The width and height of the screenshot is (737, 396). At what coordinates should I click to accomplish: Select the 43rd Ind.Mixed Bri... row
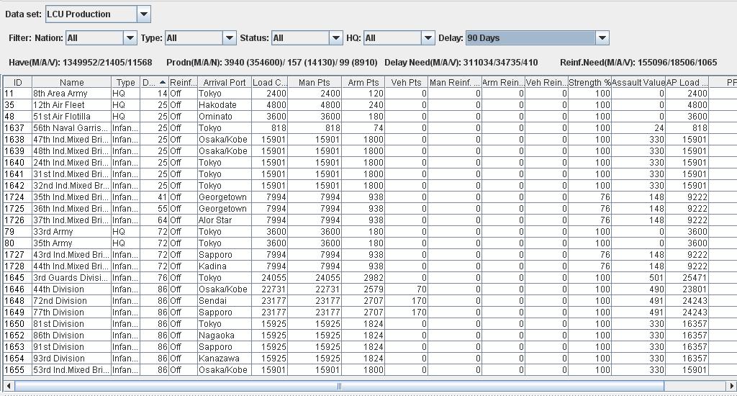coord(370,255)
